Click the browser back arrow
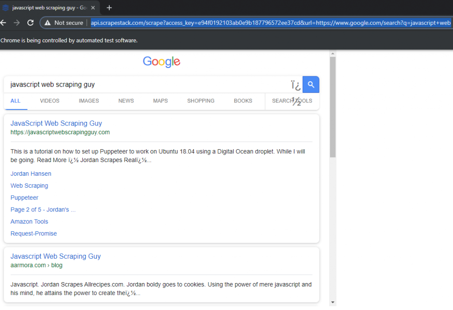Image resolution: width=453 pixels, height=310 pixels. (x=3, y=23)
